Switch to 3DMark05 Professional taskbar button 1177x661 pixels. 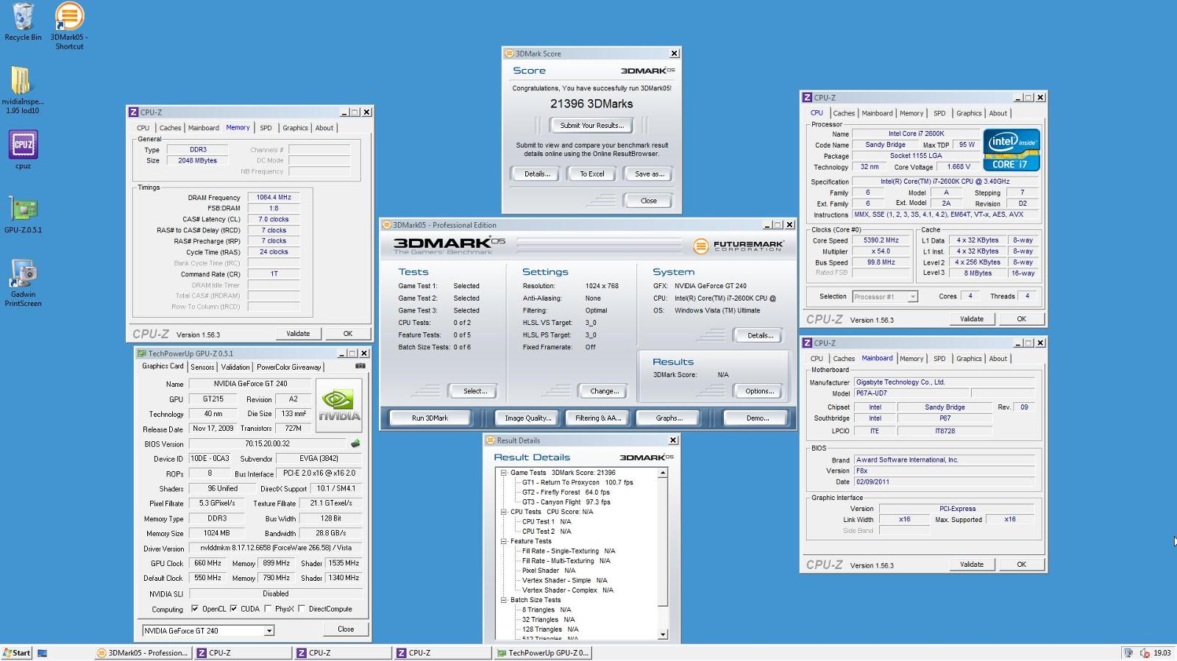click(x=143, y=653)
